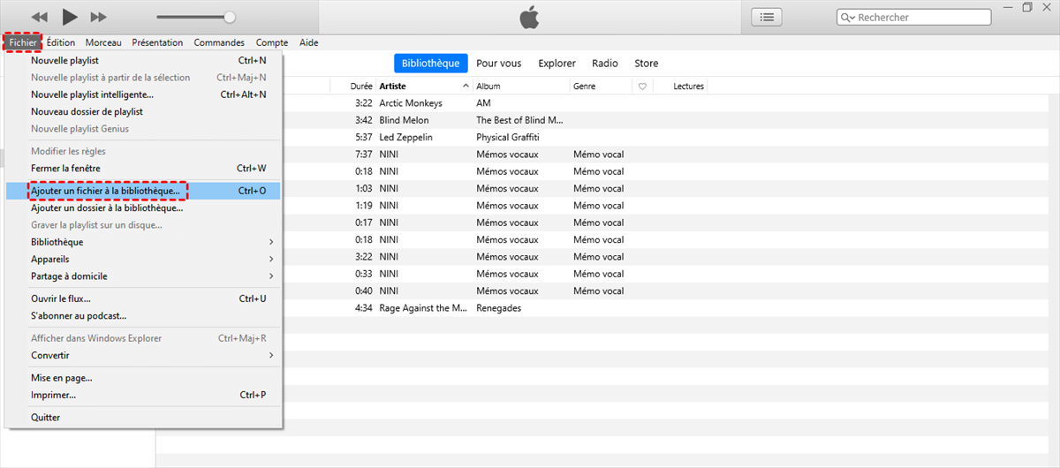Screen dimensions: 1060x468
Task: Switch to the Pour vous tab
Action: pyautogui.click(x=498, y=64)
